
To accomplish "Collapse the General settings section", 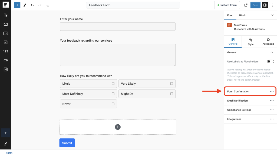I will coord(272,52).
